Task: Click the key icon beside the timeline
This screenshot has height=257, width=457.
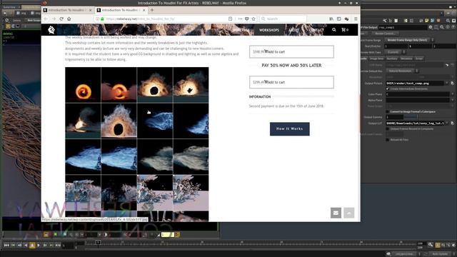Action: (x=431, y=244)
